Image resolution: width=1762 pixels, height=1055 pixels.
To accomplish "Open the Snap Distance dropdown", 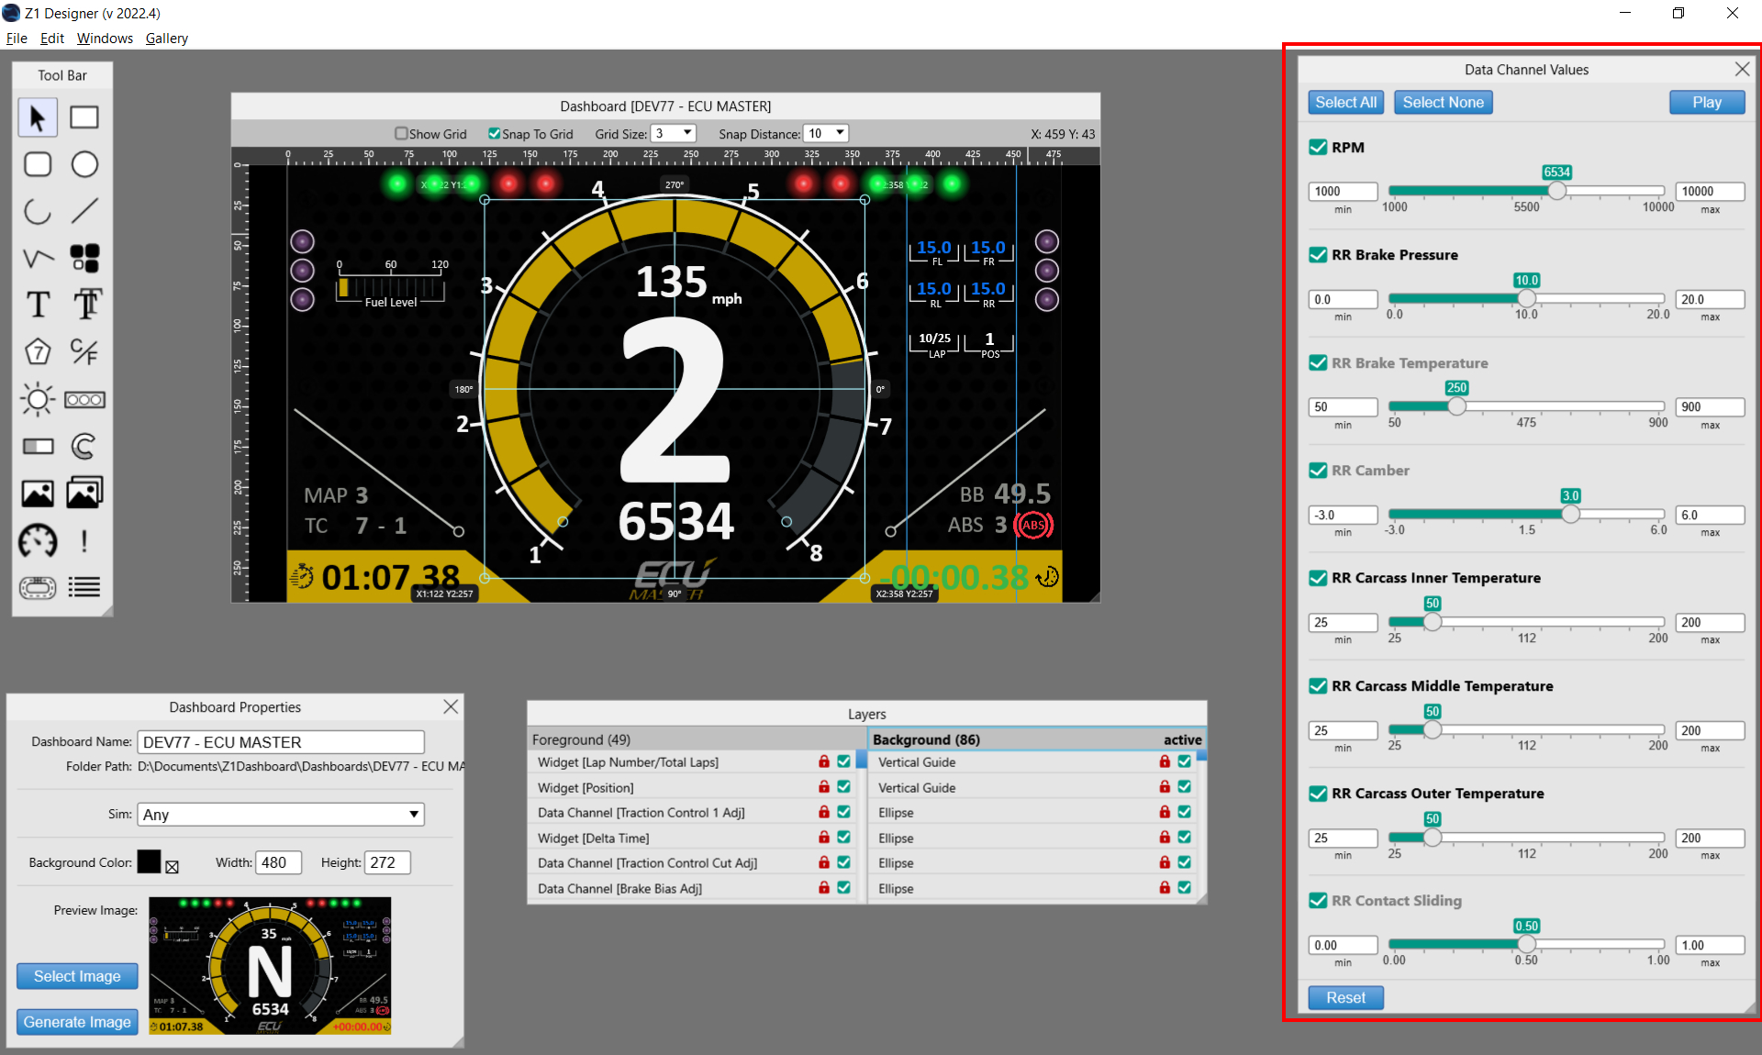I will click(826, 133).
